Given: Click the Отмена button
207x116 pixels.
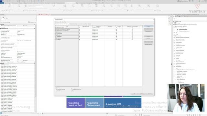Looking at the screenshot, I should [142, 94].
